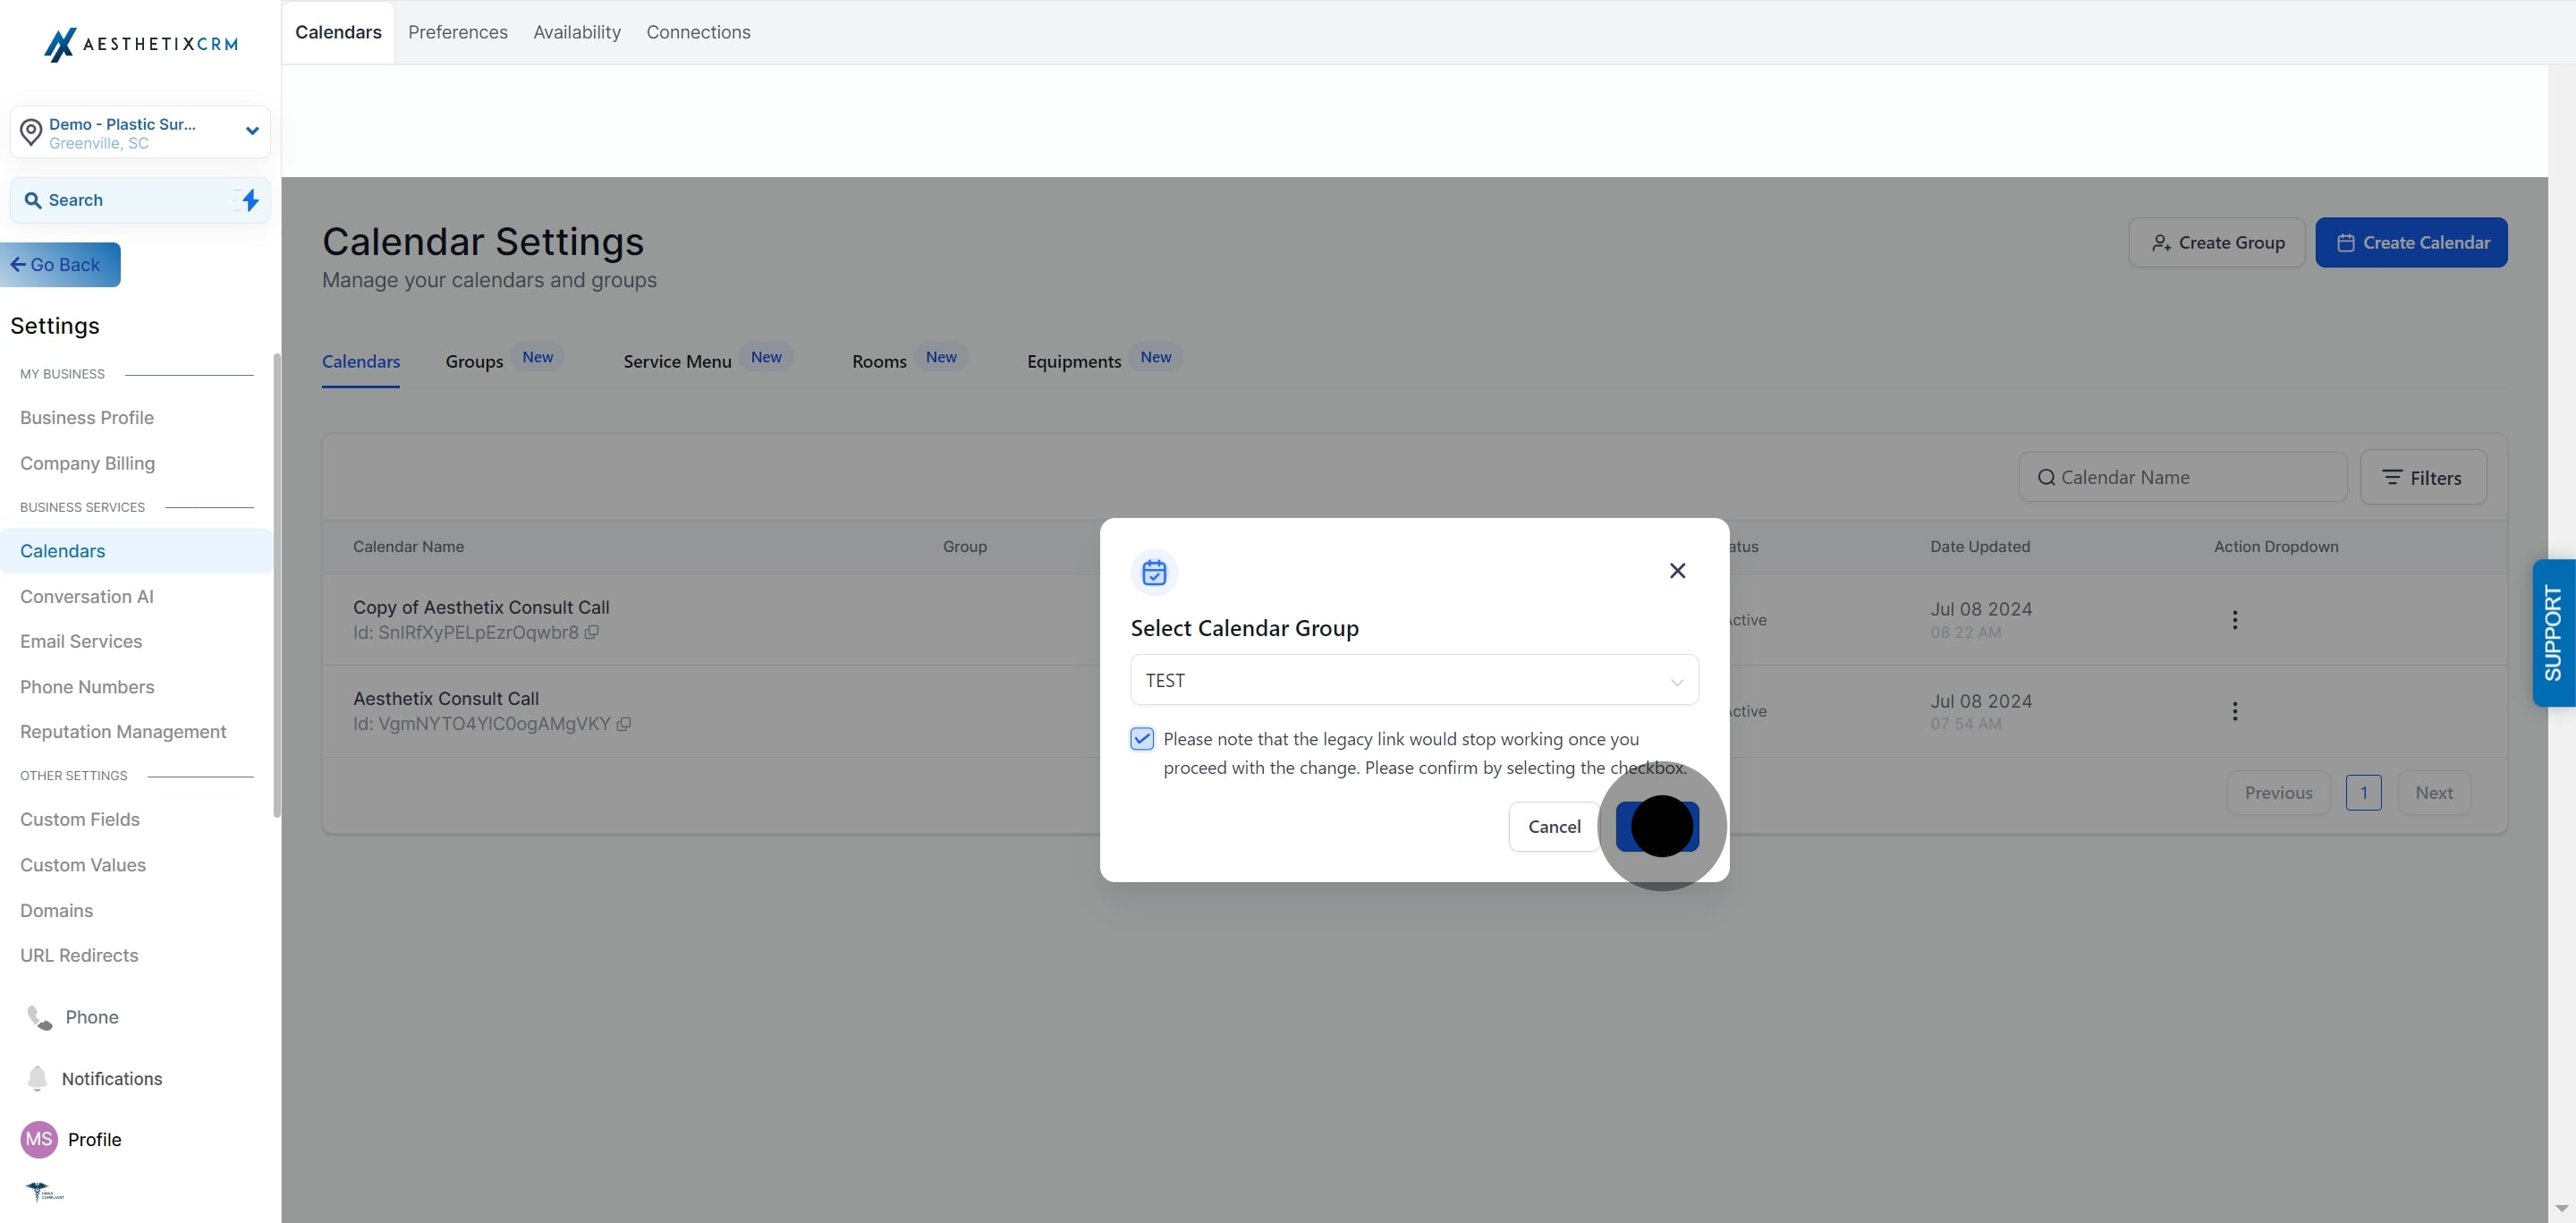Close the Select Calendar Group dialog

pyautogui.click(x=1677, y=571)
